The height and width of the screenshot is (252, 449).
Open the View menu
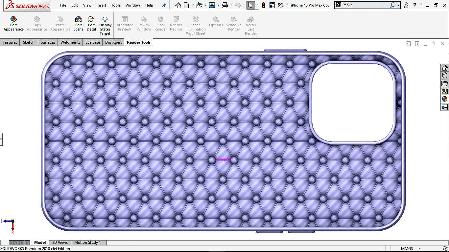click(87, 5)
